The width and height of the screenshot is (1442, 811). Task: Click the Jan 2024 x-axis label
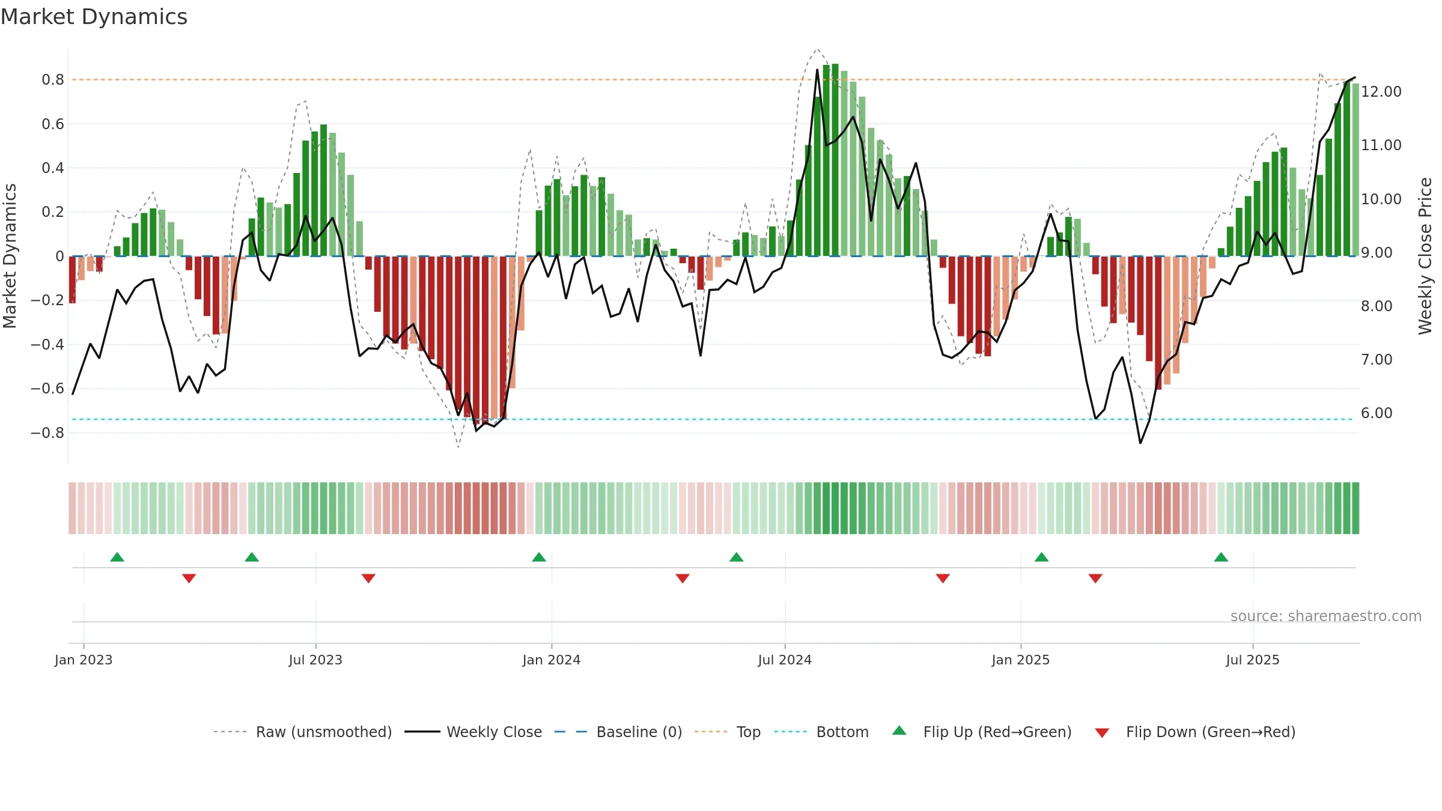552,660
